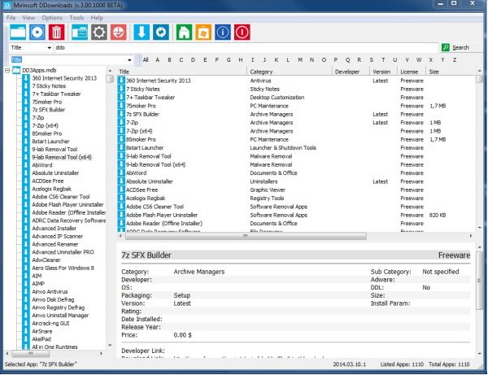Click the red trash delete icon
Screen dimensions: 488x375
tap(56, 32)
